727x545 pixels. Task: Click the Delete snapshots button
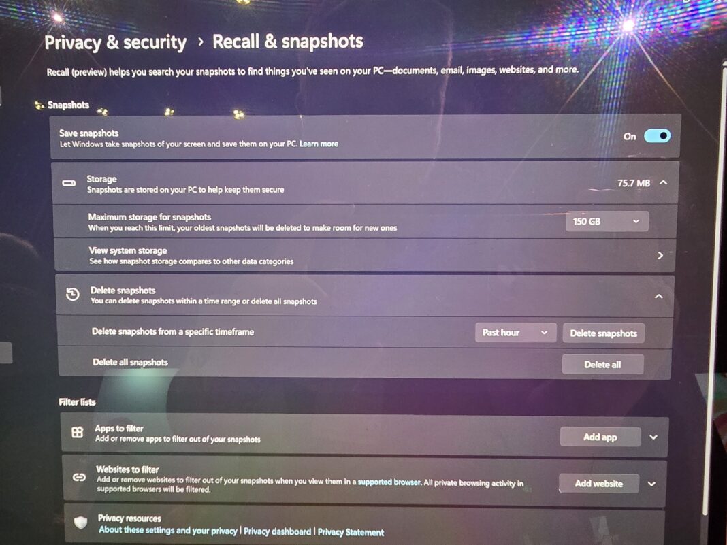603,333
